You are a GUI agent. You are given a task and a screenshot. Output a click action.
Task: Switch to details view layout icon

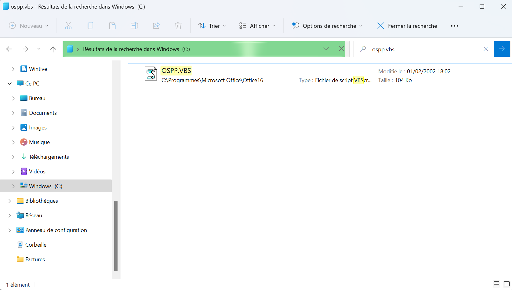[496, 284]
